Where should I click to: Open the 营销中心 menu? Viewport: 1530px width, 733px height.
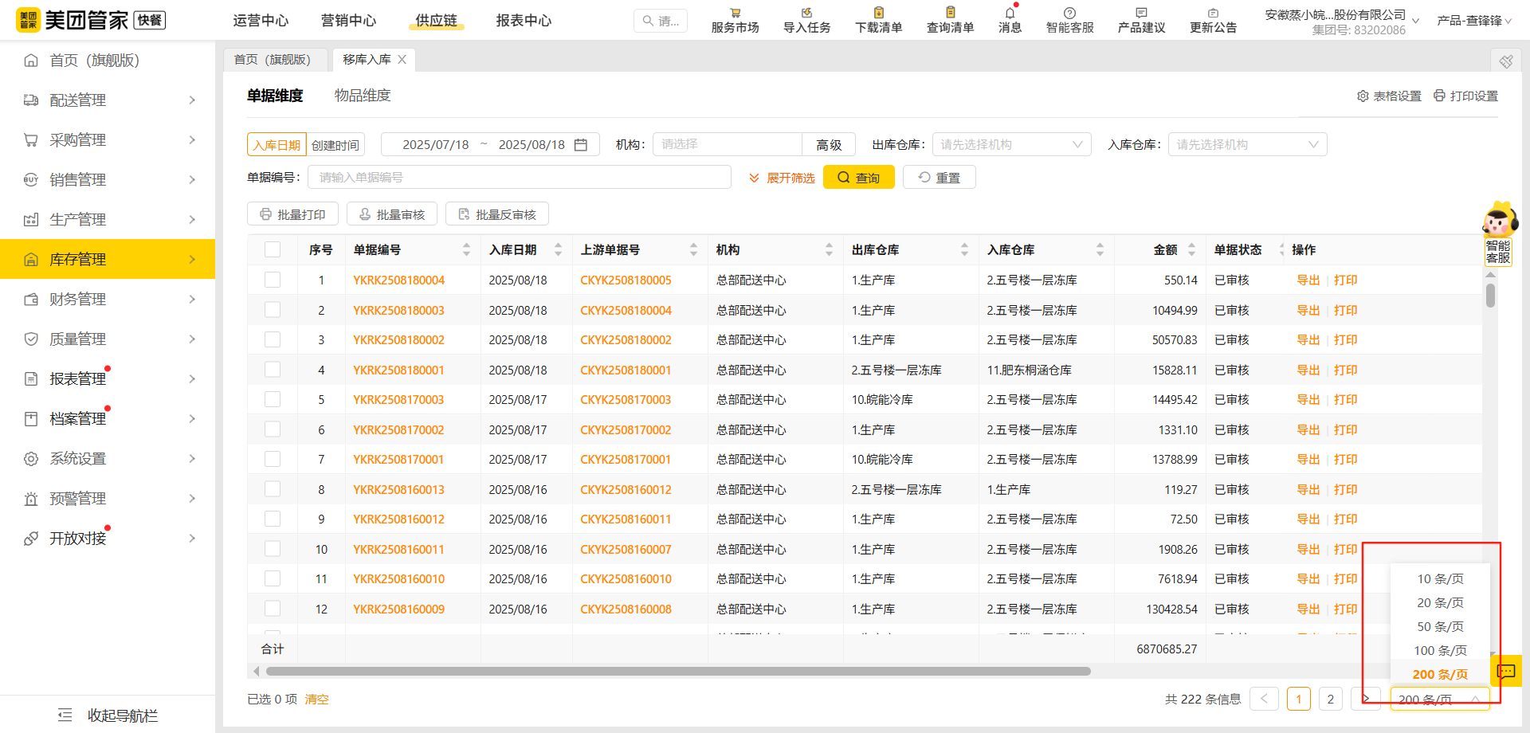(348, 21)
